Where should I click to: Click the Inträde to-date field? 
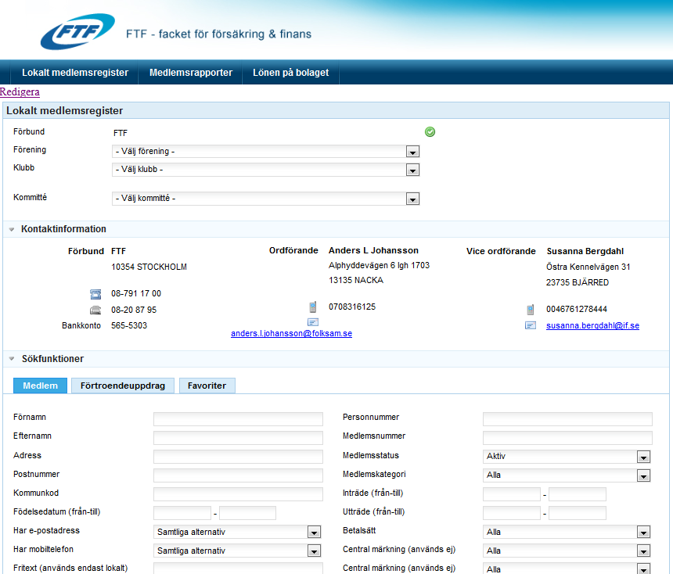[x=578, y=494]
